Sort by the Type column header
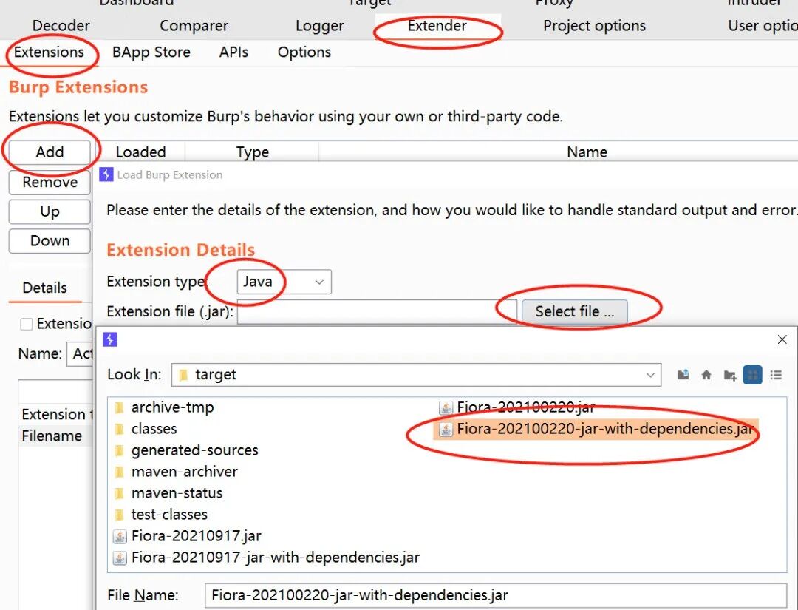798x610 pixels. coord(252,152)
